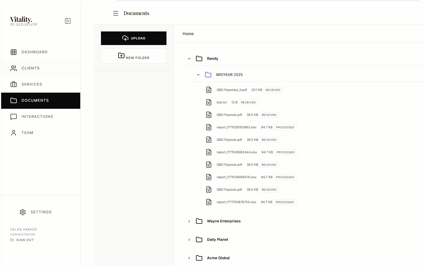Select the Clients sidebar icon
The width and height of the screenshot is (424, 266).
14,68
